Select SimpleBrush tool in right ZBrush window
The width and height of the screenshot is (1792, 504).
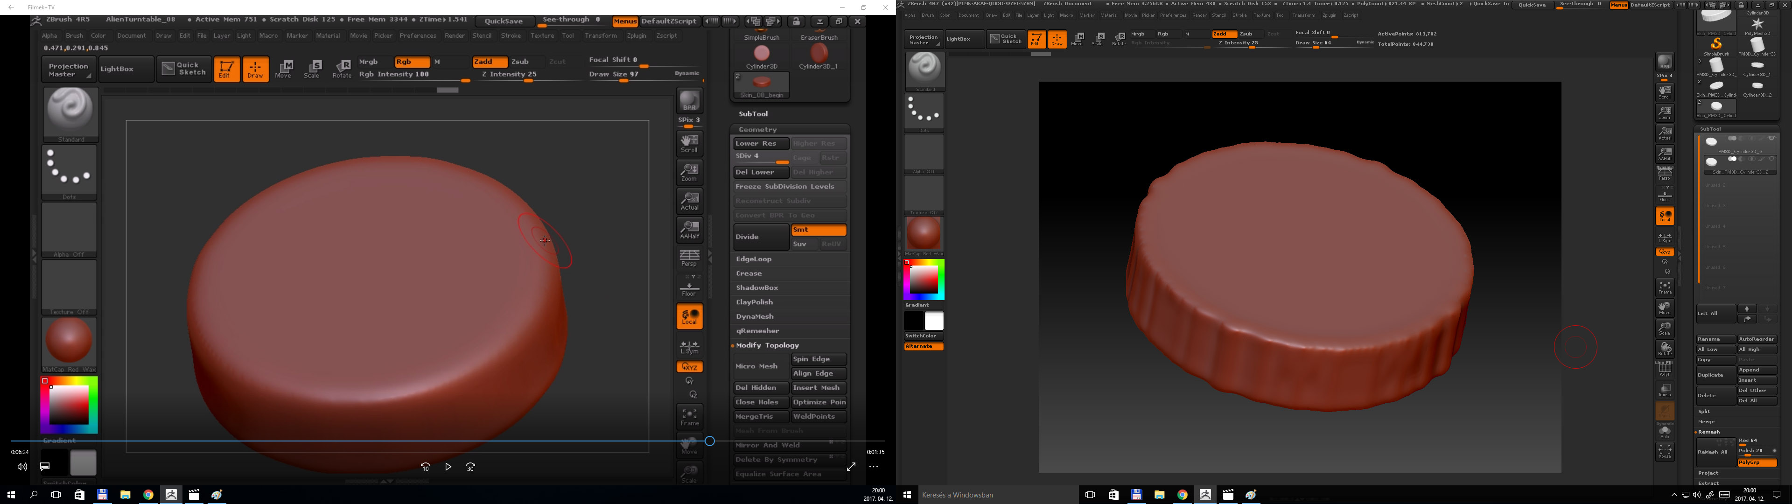1717,47
